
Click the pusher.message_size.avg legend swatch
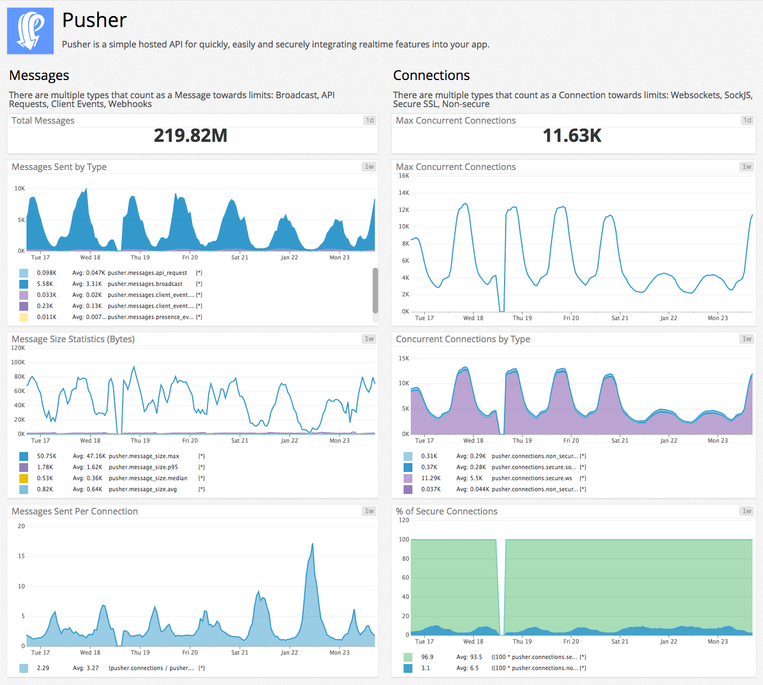coord(24,490)
